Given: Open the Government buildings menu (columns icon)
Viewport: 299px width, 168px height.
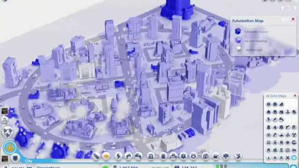Looking at the screenshot, I should coord(150,156).
